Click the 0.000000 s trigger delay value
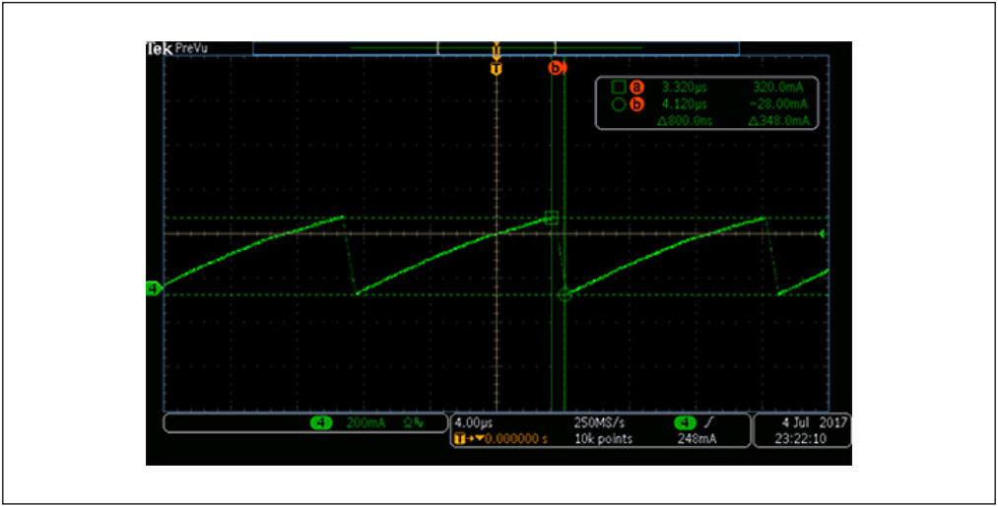Image resolution: width=998 pixels, height=506 pixels. point(515,439)
